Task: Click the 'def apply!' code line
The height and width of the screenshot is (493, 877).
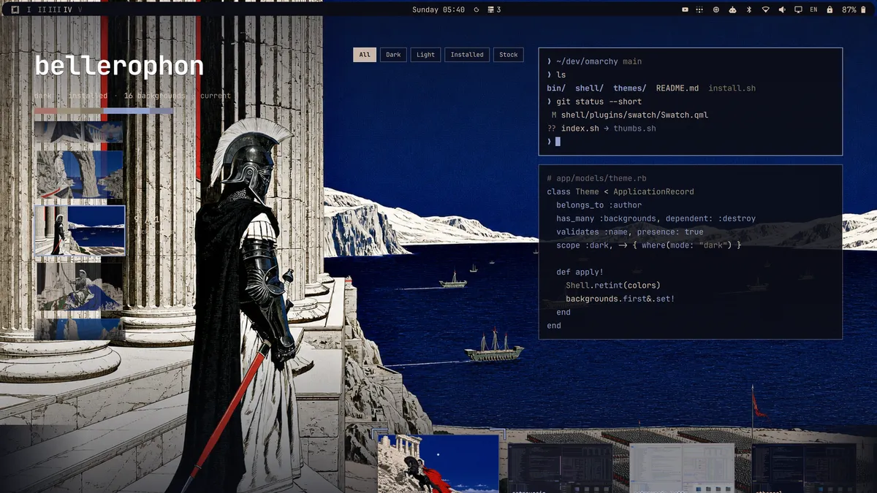Action: pos(580,272)
